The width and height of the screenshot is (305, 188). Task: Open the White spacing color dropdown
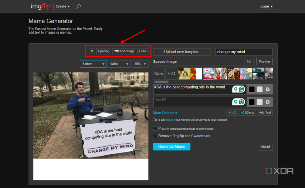119,64
